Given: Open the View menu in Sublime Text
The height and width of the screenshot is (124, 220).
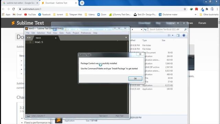Looking at the screenshot, I should pyautogui.click(x=55, y=33).
